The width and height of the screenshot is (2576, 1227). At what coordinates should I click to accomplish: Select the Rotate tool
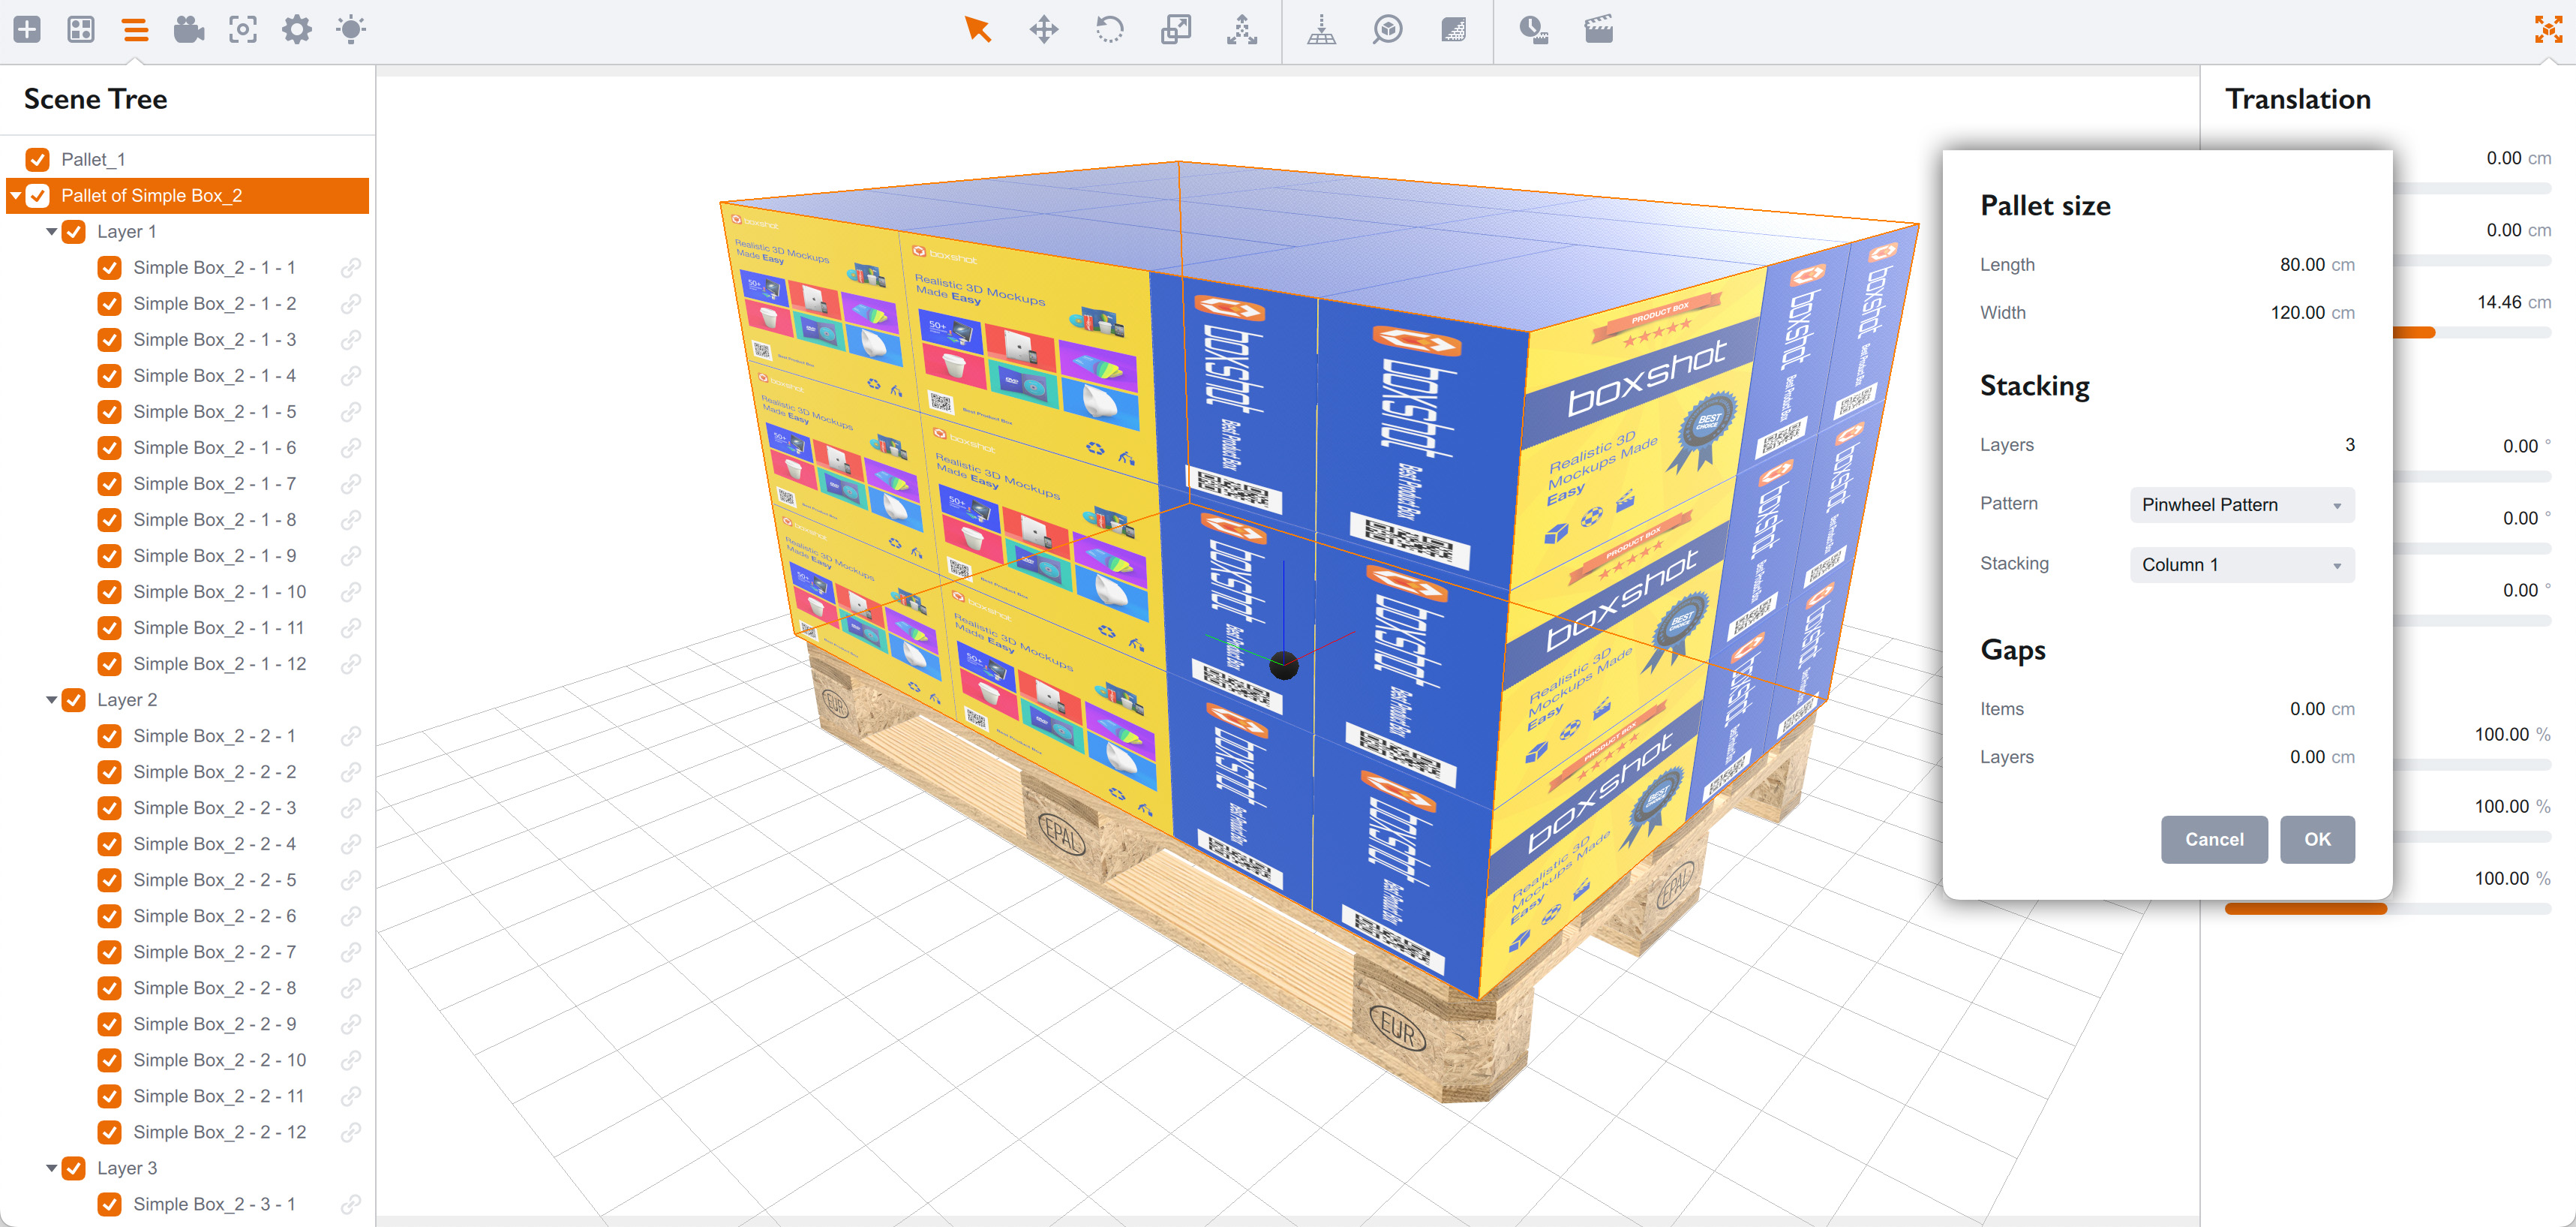pyautogui.click(x=1110, y=30)
